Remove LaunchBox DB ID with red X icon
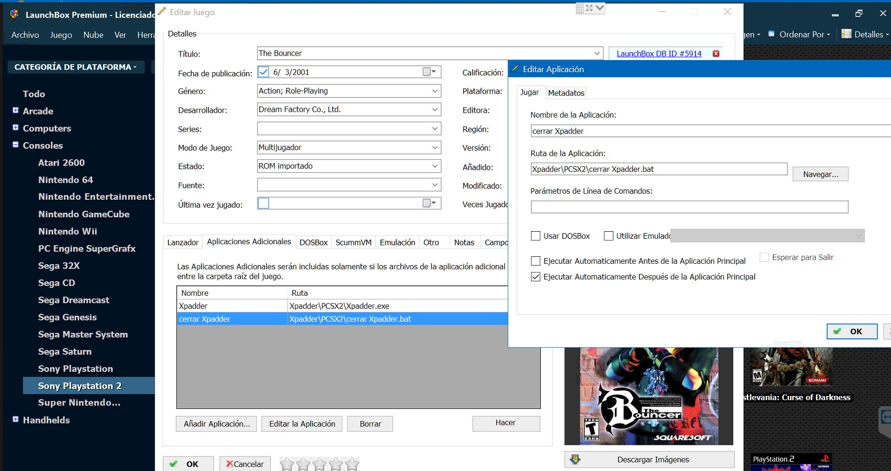Viewport: 891px width, 471px height. point(716,54)
